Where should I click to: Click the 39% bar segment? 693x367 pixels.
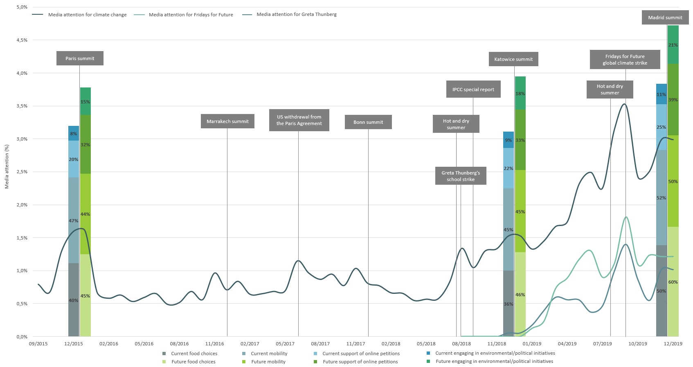(673, 99)
